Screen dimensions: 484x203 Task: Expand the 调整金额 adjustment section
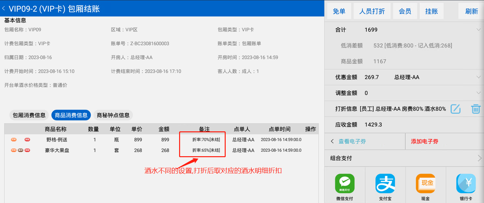tap(479, 93)
